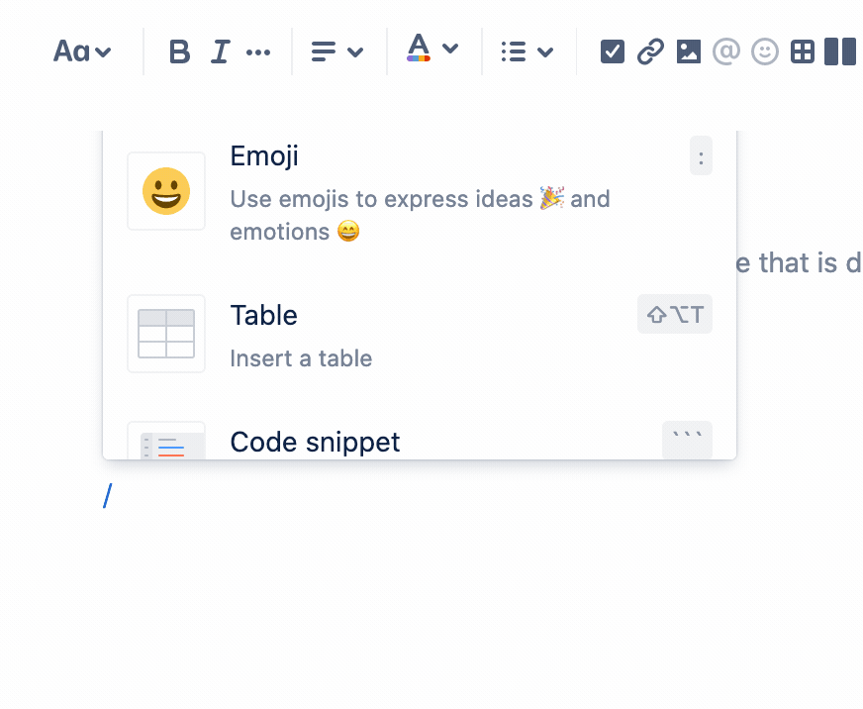Click the Table grid thumbnail
Image resolution: width=863 pixels, height=709 pixels.
166,334
